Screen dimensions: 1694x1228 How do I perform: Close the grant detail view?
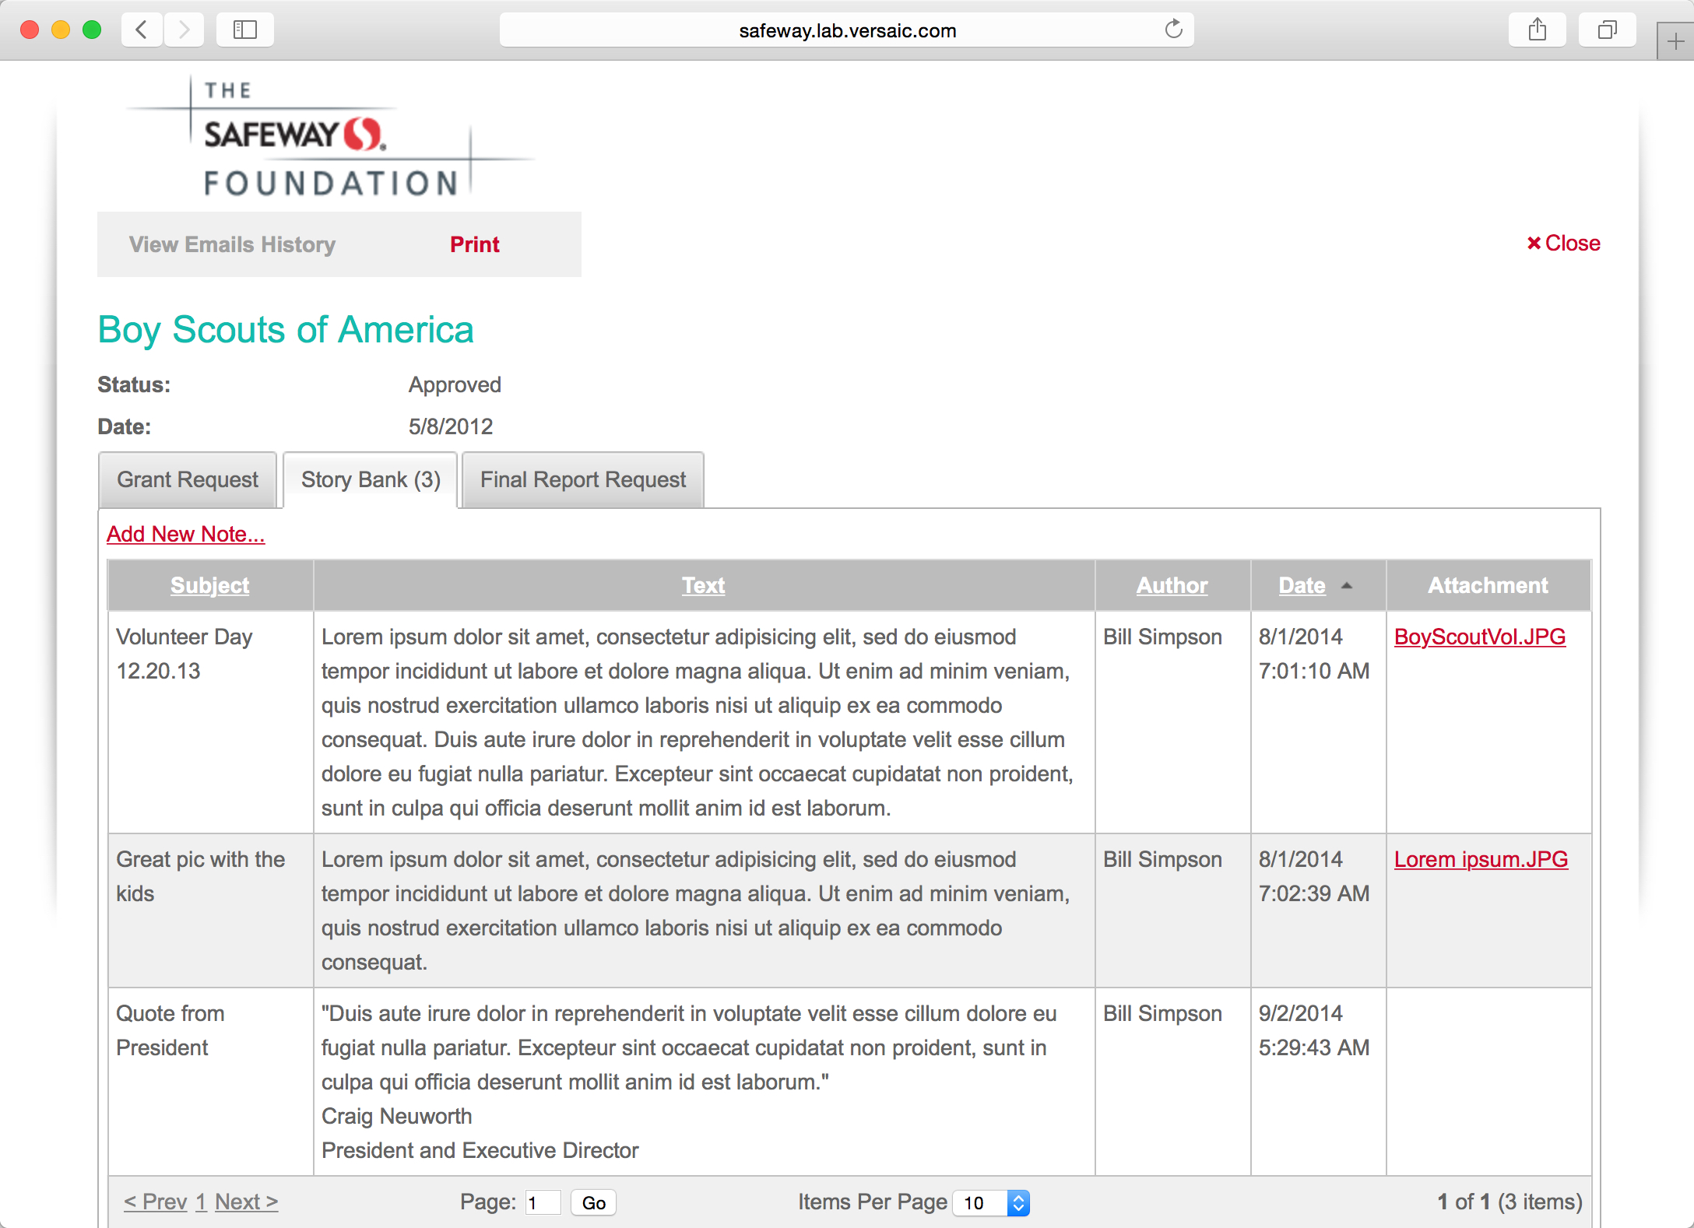click(1563, 244)
